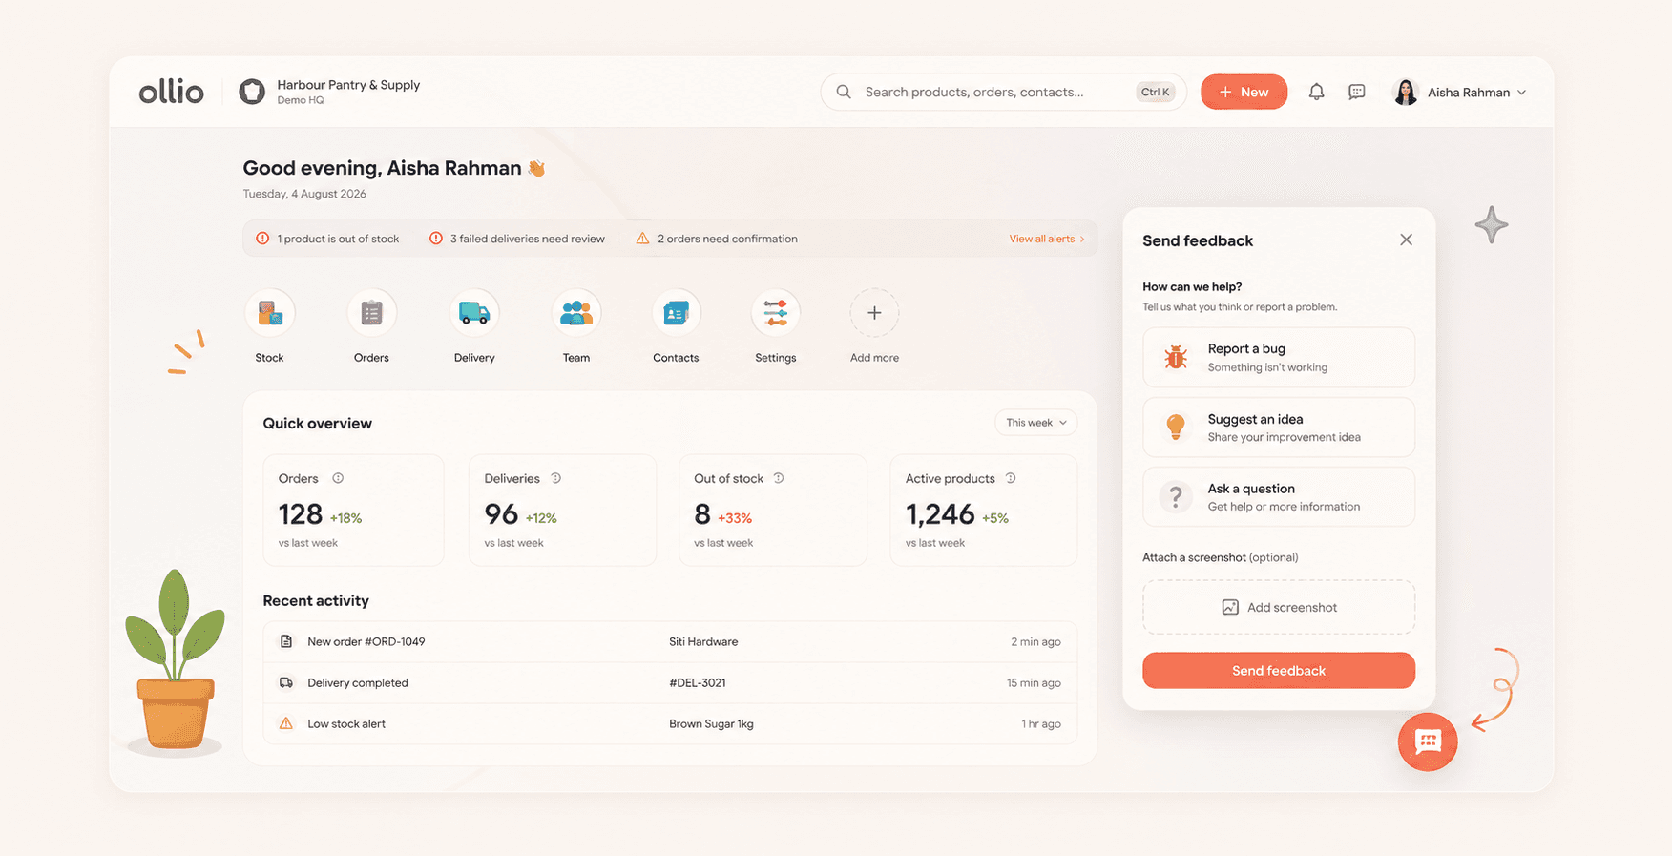
Task: Click the search magnifier icon
Action: click(844, 92)
